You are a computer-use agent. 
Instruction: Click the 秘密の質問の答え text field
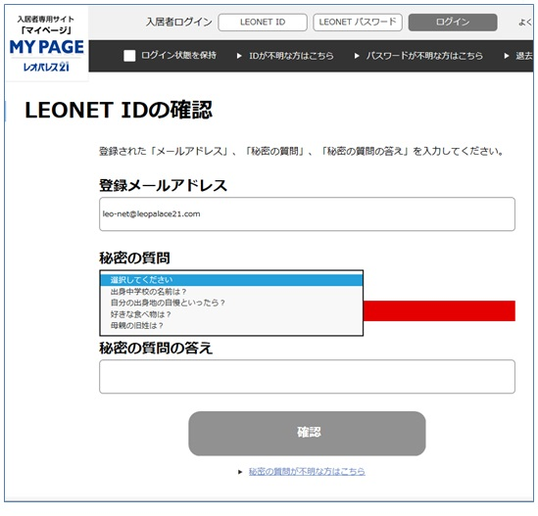[x=307, y=376]
